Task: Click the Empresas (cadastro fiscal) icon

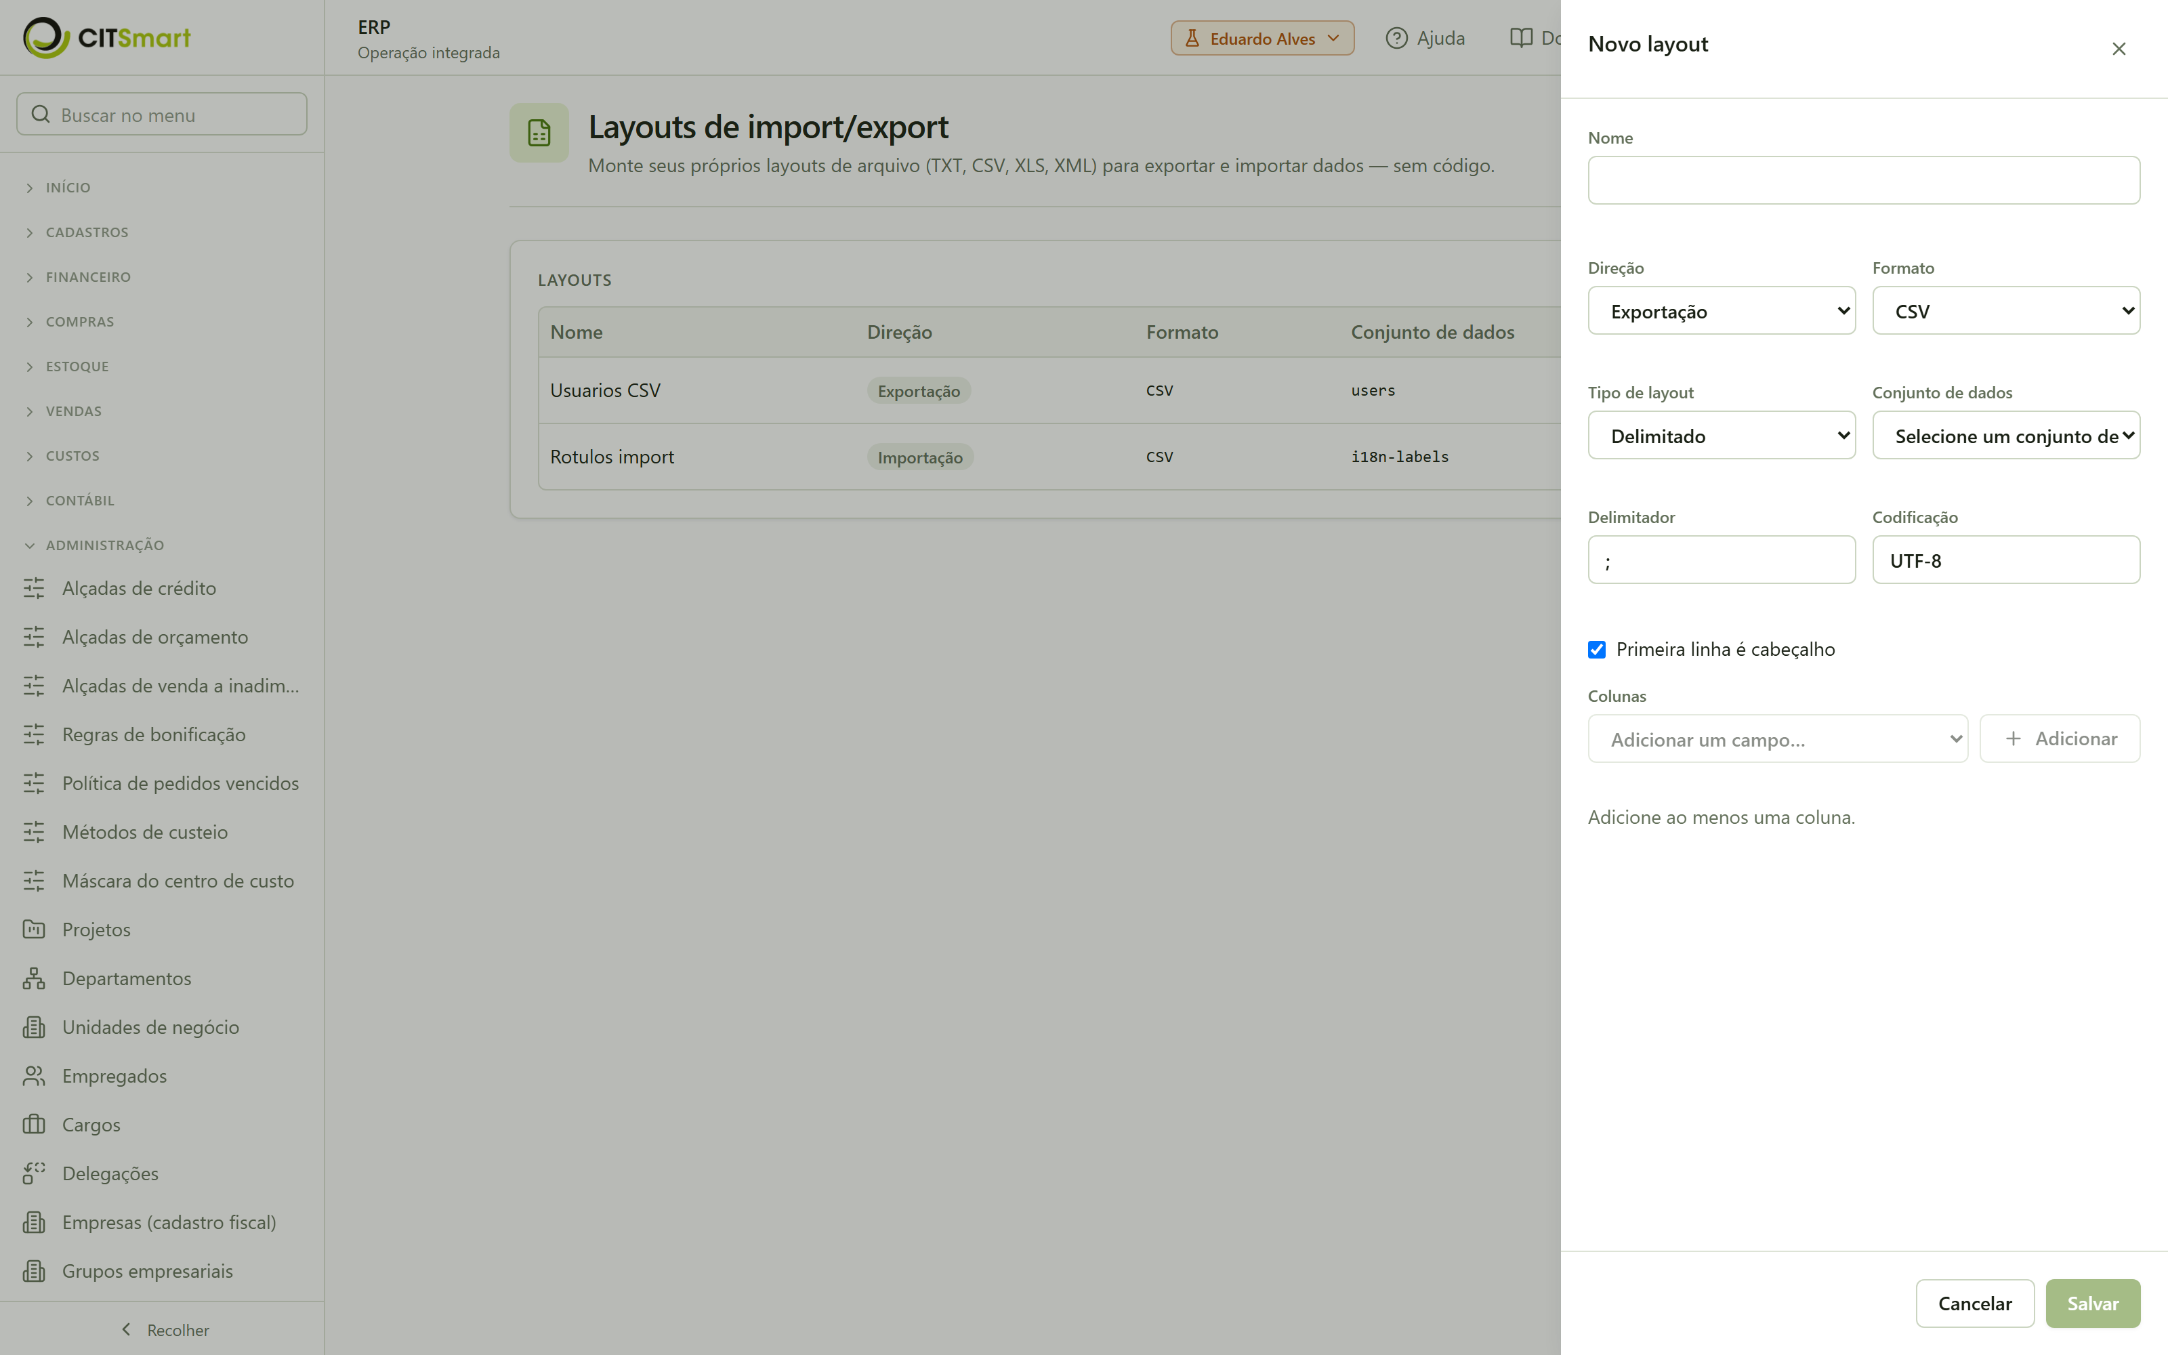Action: (x=34, y=1222)
